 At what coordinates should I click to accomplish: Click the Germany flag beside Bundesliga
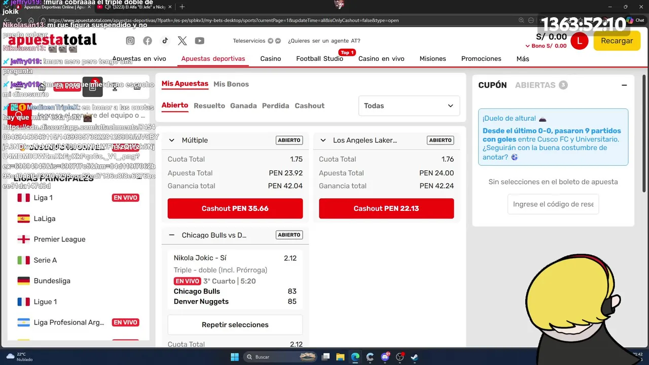[x=23, y=281]
